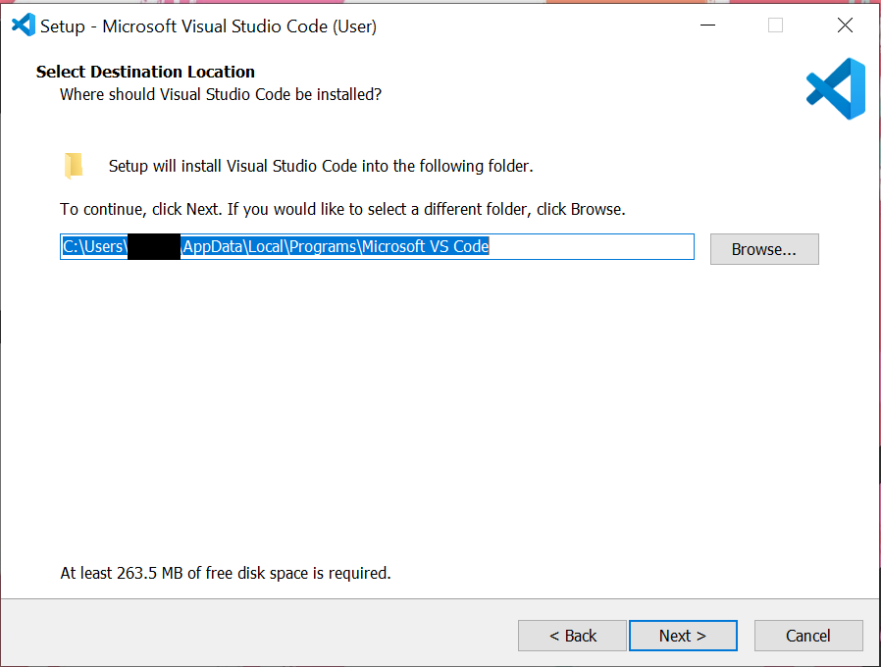Image resolution: width=881 pixels, height=667 pixels.
Task: Click the 'At least 263.5 MB' disk space note
Action: click(x=226, y=573)
